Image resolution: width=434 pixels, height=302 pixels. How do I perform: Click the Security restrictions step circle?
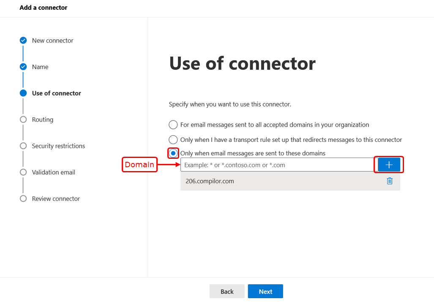(23, 146)
